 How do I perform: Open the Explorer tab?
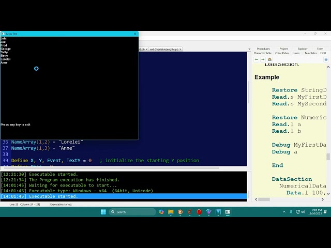[x=303, y=49]
